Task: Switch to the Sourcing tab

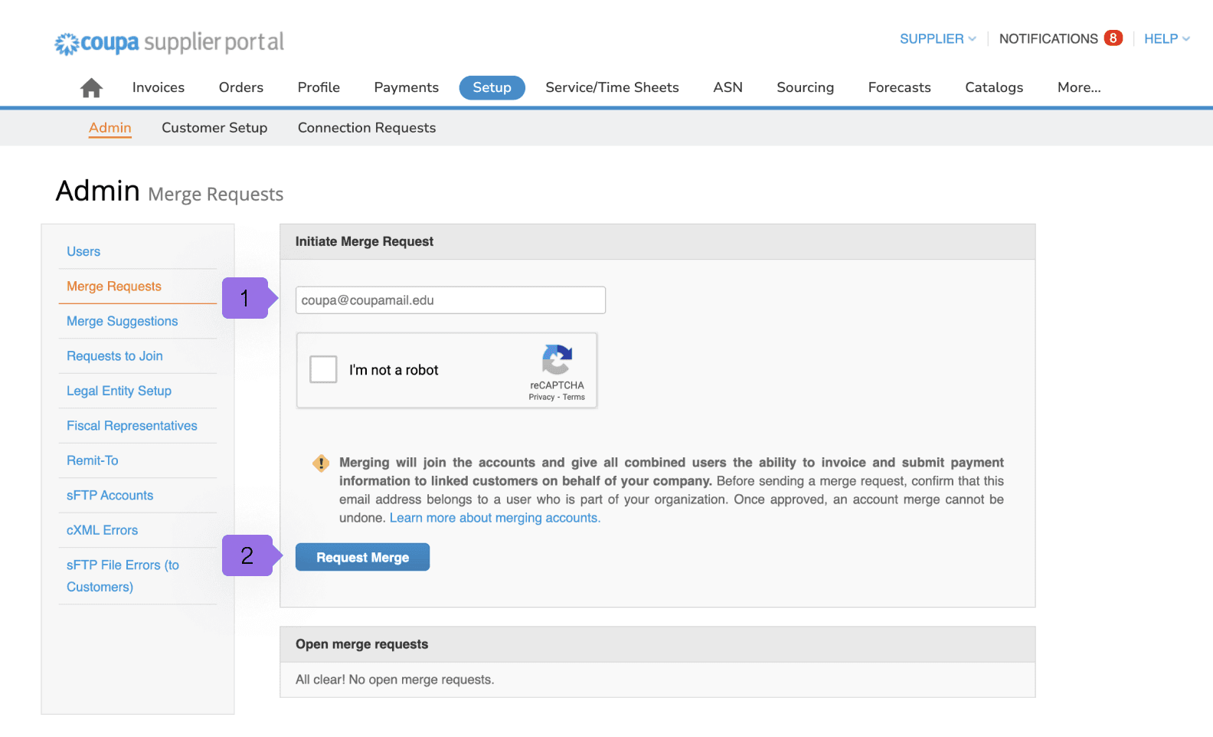Action: 806,87
